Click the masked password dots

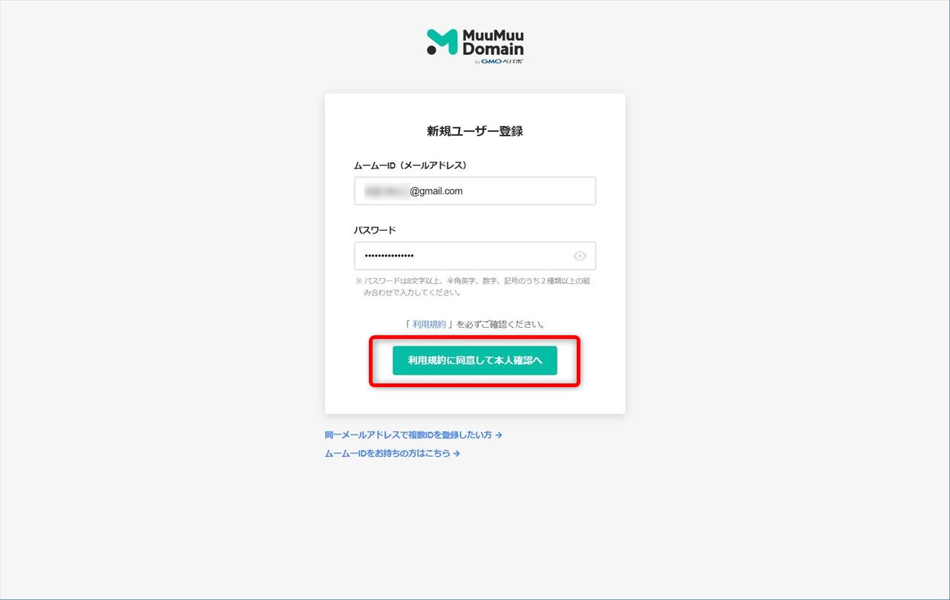point(389,256)
